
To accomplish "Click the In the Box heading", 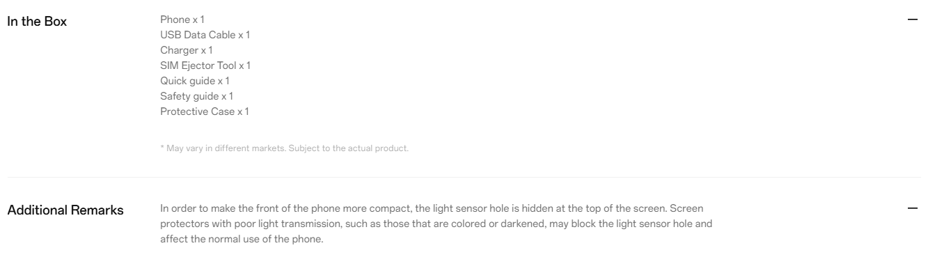I will tap(37, 21).
